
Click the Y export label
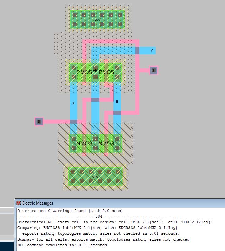point(152,51)
